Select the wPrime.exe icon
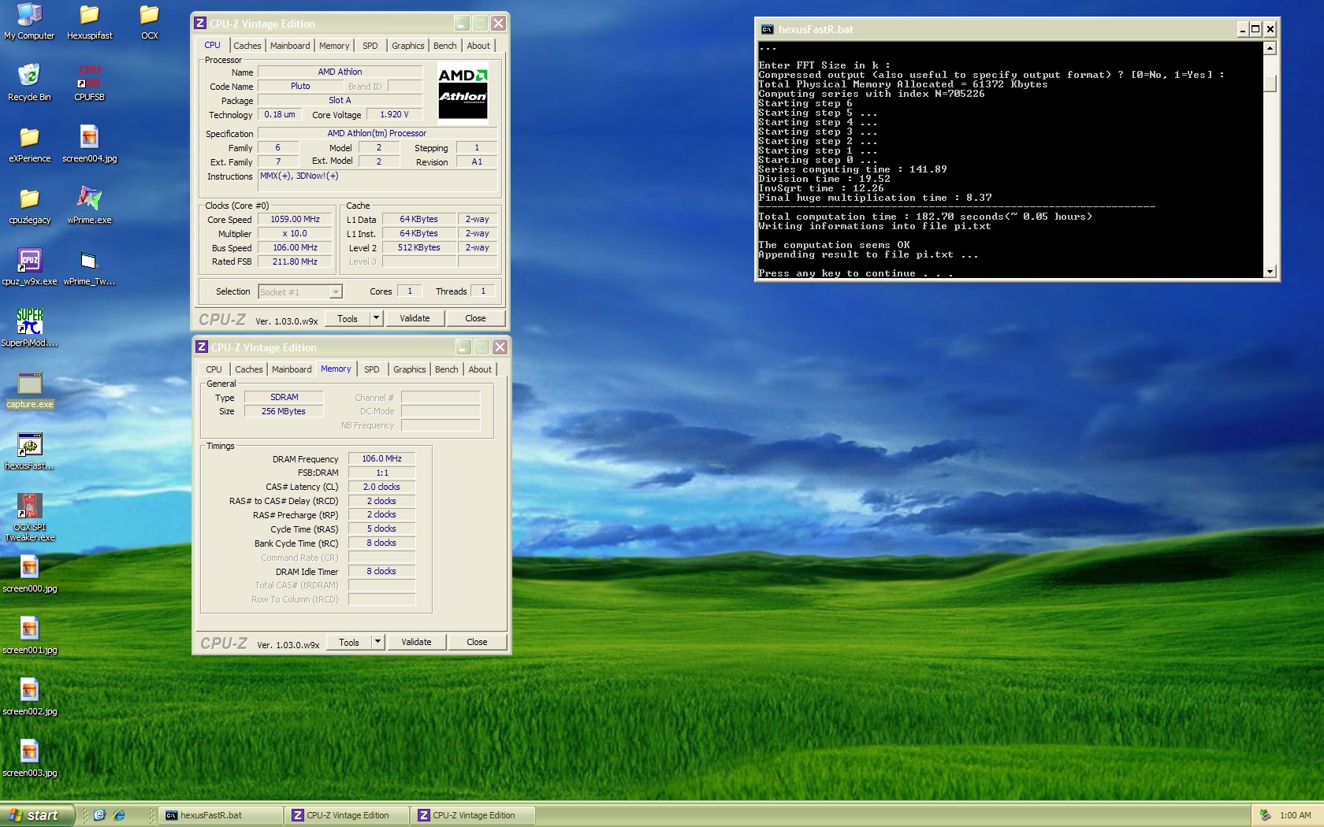The height and width of the screenshot is (827, 1324). point(89,206)
